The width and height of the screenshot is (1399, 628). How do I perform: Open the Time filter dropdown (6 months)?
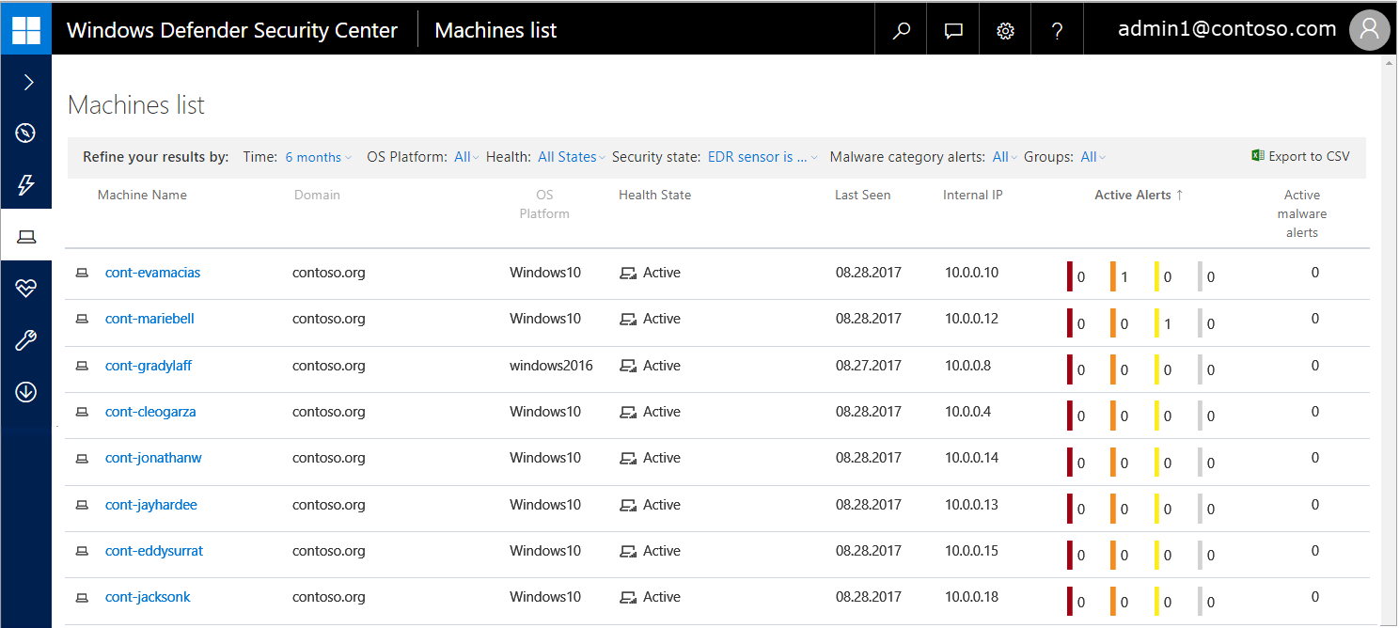tap(319, 157)
